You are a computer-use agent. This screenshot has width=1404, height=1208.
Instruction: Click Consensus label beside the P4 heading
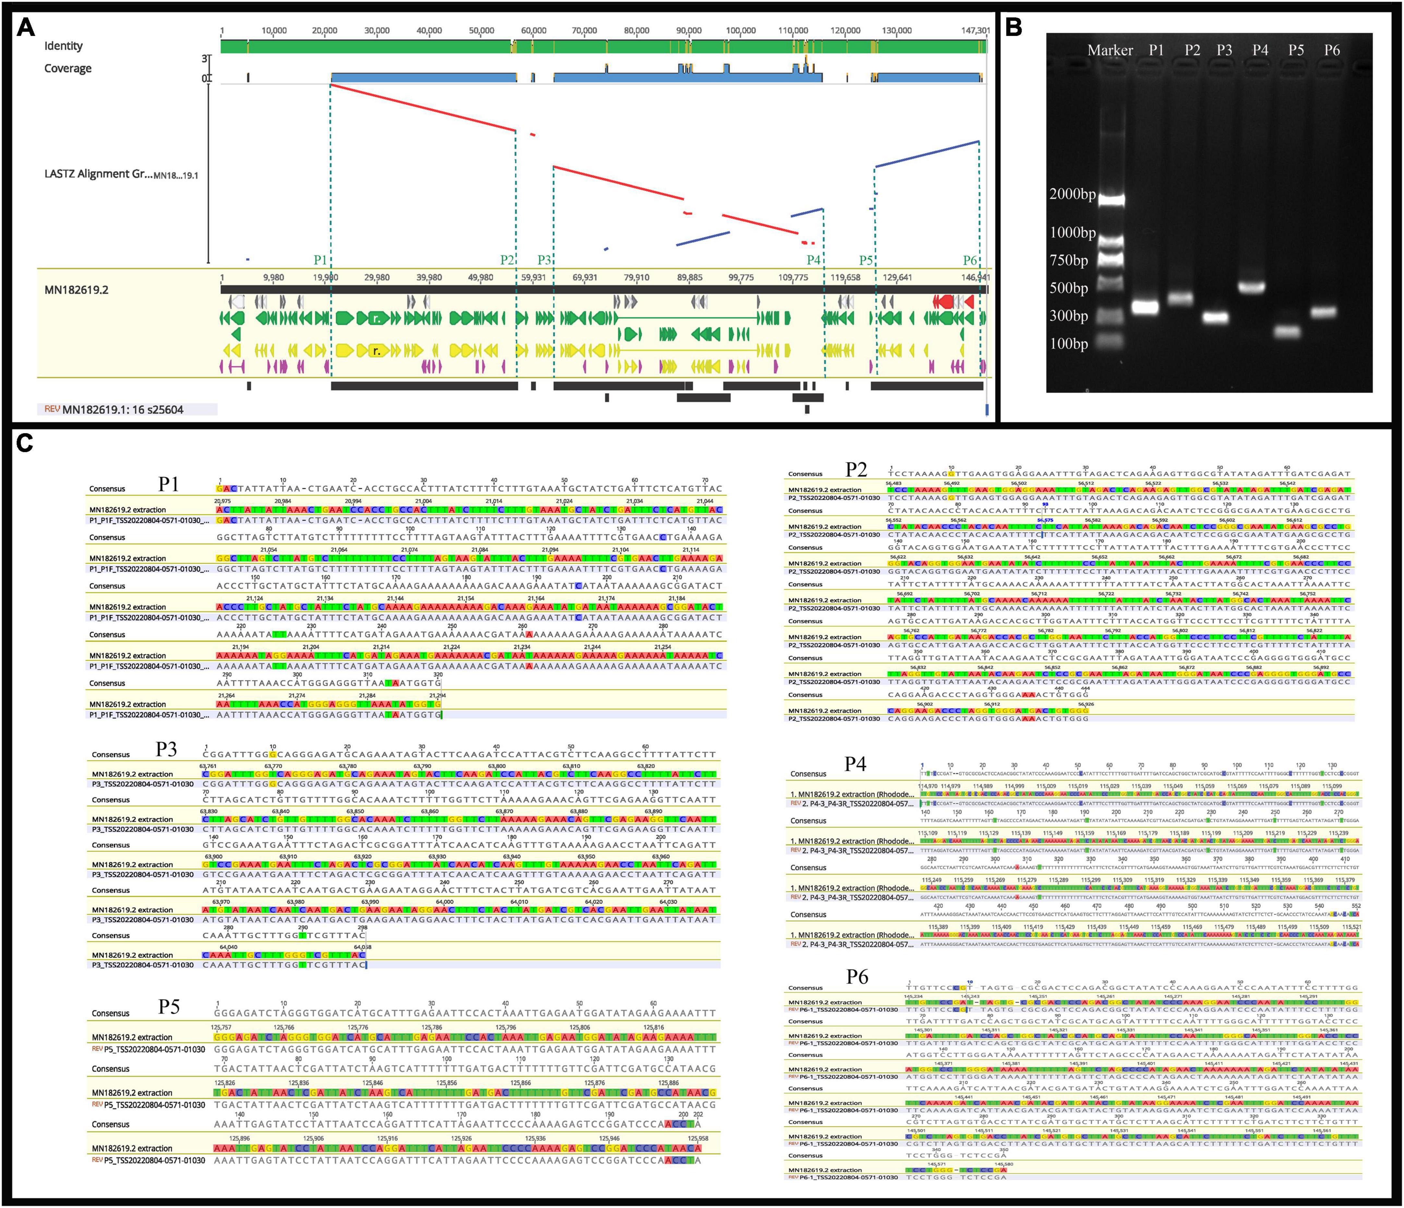tap(808, 774)
